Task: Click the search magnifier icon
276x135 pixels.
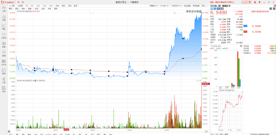Action: 23,2
